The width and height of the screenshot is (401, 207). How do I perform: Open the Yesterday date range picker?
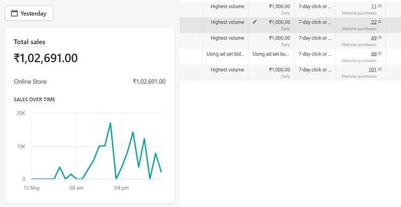(29, 13)
